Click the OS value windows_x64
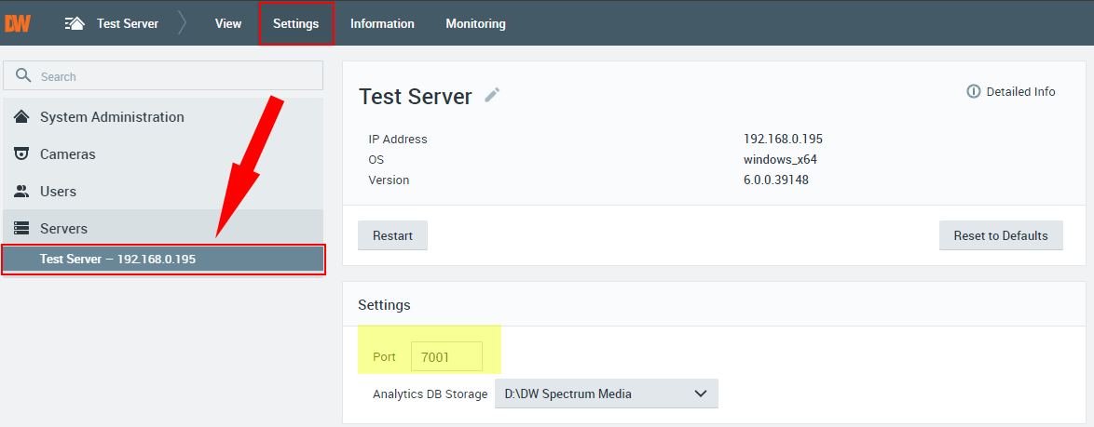Screen dimensions: 1094x427 point(780,159)
